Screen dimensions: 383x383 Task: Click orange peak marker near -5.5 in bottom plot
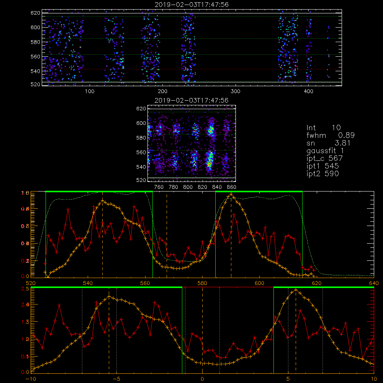click(x=109, y=330)
